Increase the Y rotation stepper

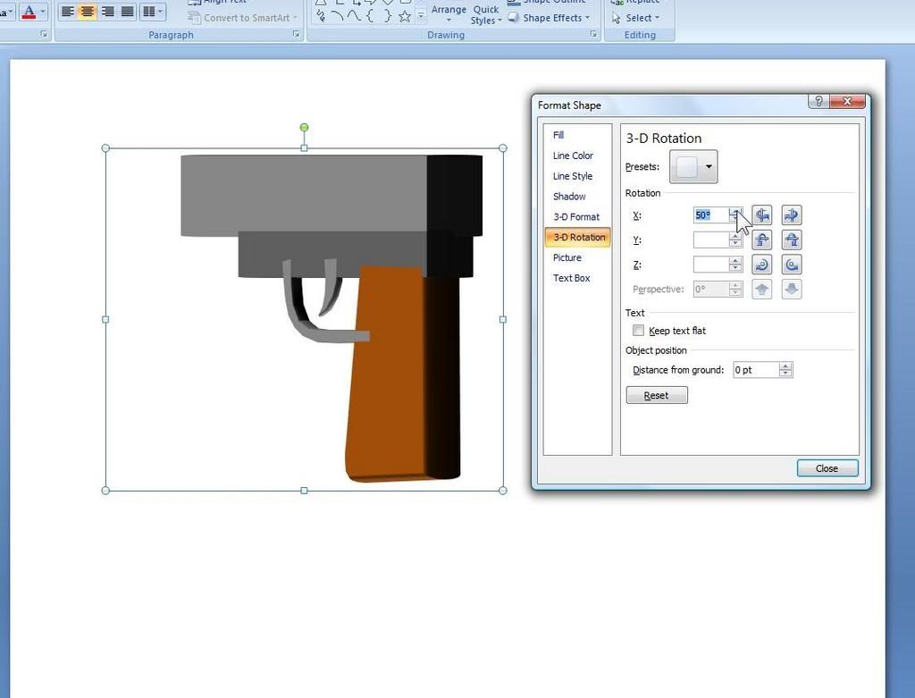click(735, 236)
